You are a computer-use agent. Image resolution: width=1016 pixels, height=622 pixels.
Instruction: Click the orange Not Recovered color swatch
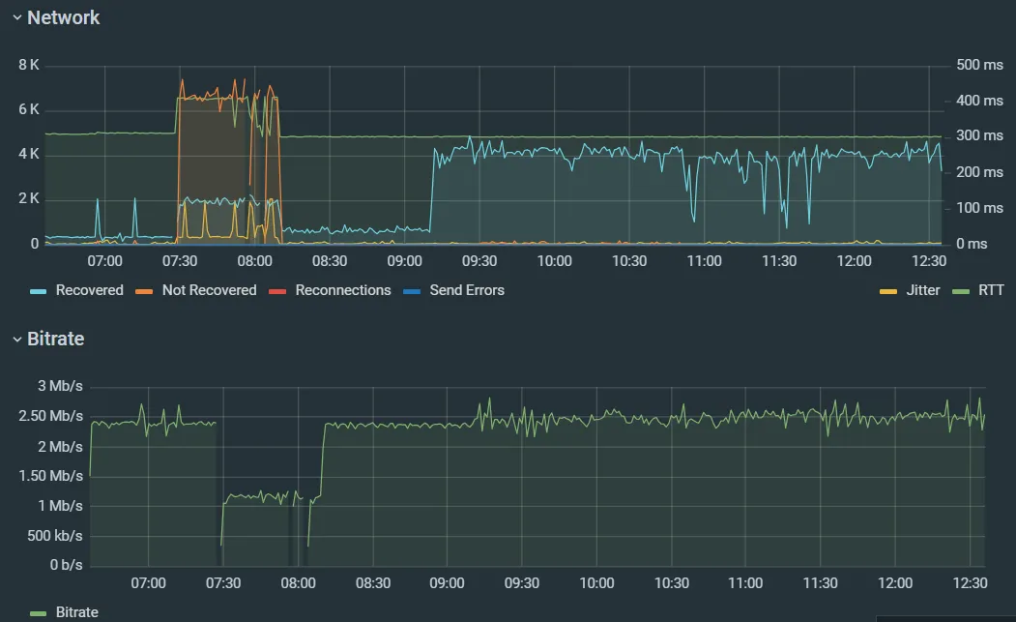(x=144, y=291)
